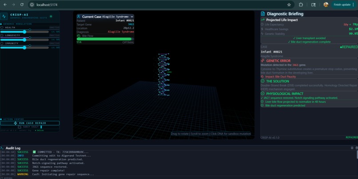Click the Audit Log scrollbar thumb
The image size is (358, 179).
357,154
